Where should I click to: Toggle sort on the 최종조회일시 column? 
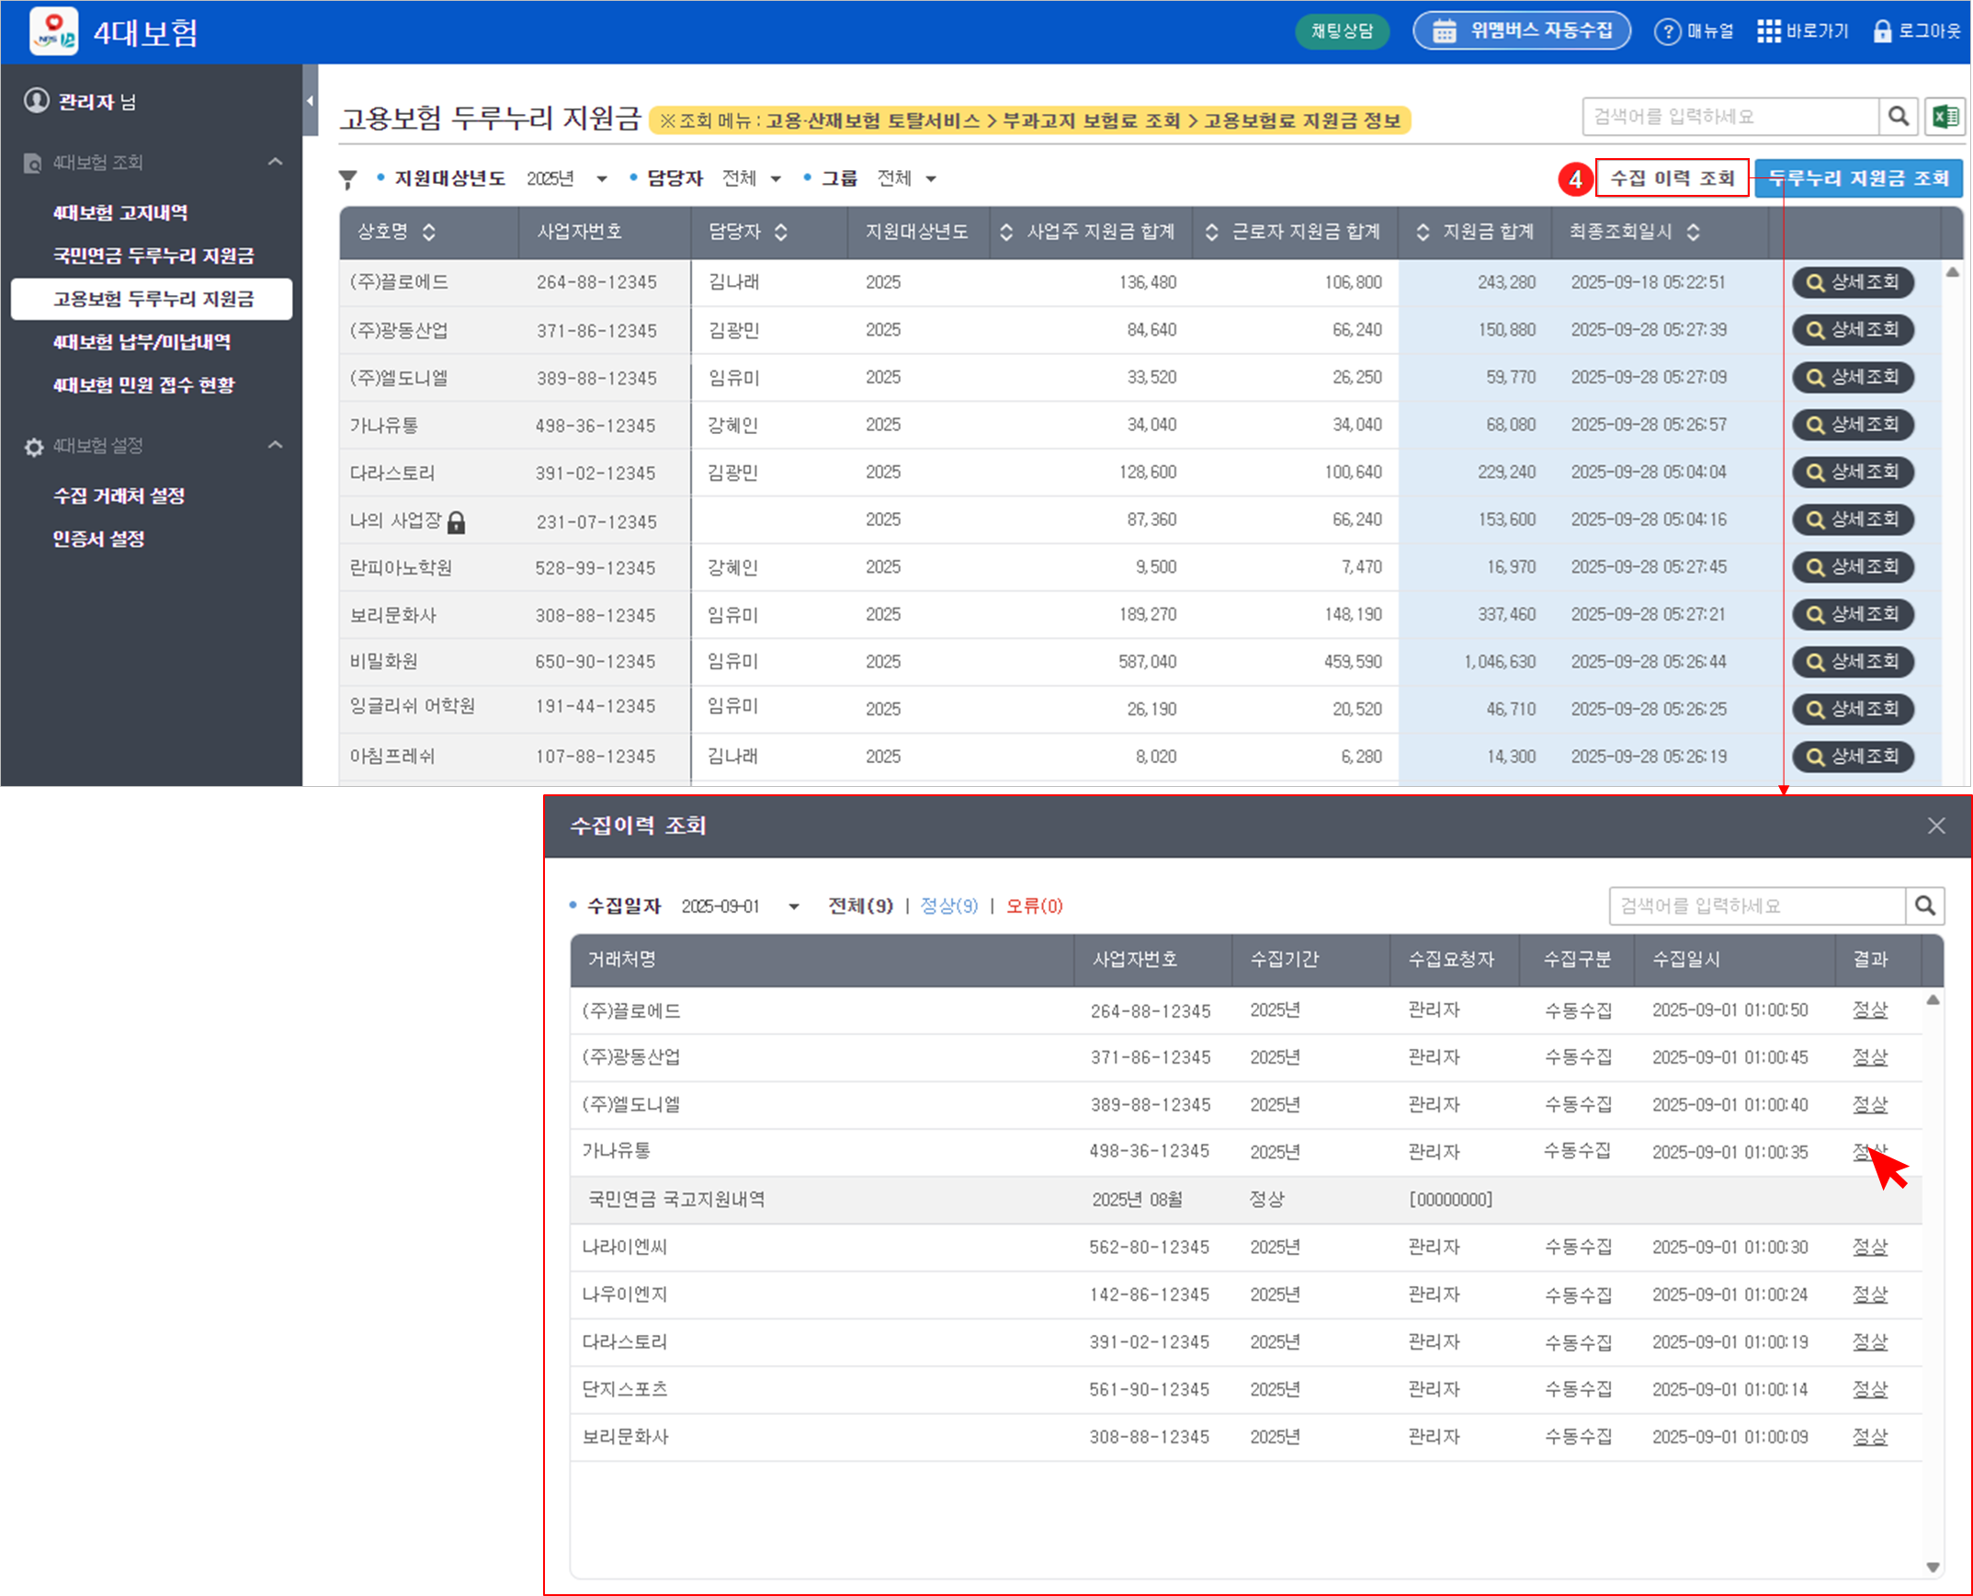[1693, 232]
